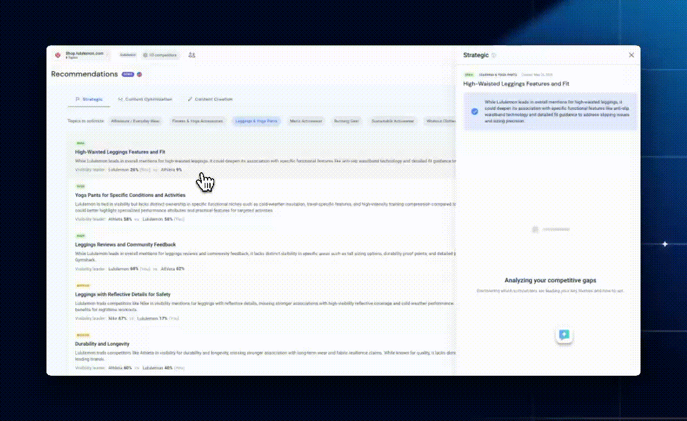This screenshot has height=421, width=687.
Task: Select the Leggings & Yoga Pants topic chip
Action: (256, 121)
